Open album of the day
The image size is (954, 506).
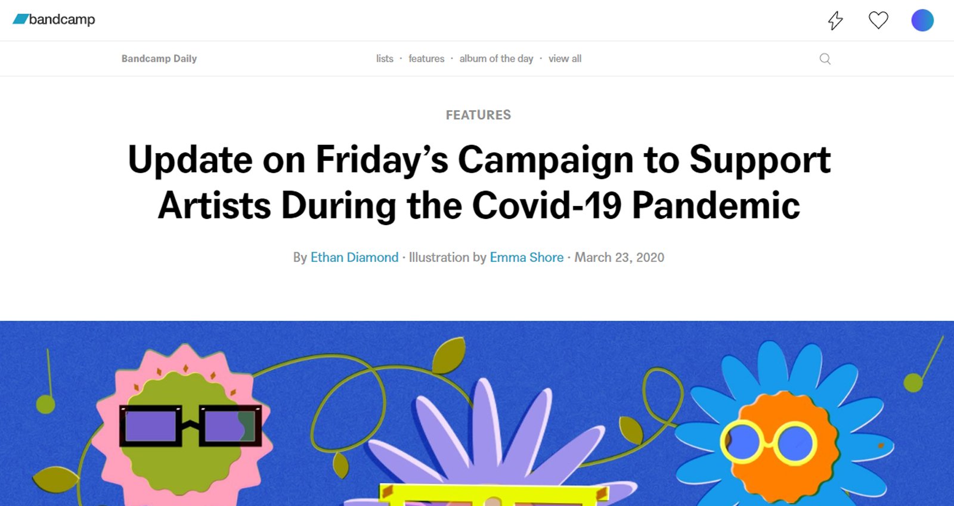pyautogui.click(x=496, y=58)
